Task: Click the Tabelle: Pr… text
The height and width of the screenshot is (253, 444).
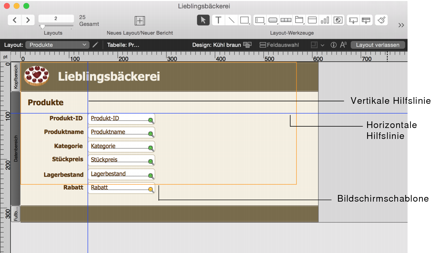Action: pyautogui.click(x=123, y=45)
